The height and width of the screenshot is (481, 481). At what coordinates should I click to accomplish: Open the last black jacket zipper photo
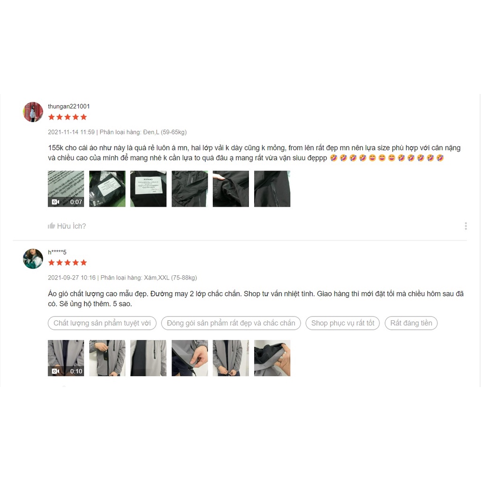(272, 189)
